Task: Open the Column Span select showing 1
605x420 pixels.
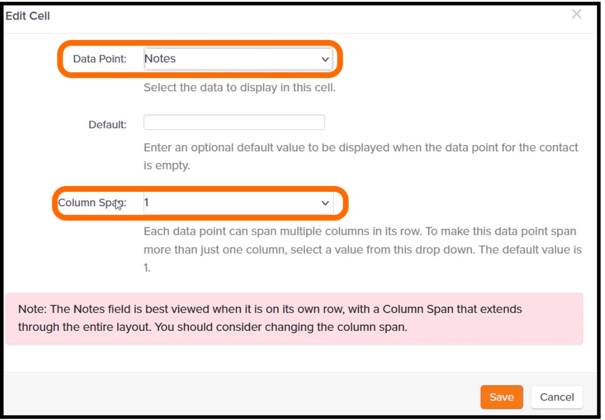Action: click(238, 203)
